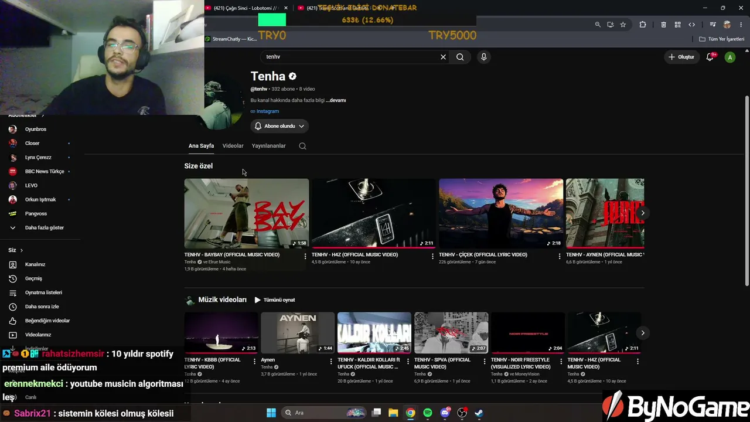Open the BAYBAY music video thumbnail
The width and height of the screenshot is (750, 422).
pyautogui.click(x=247, y=213)
